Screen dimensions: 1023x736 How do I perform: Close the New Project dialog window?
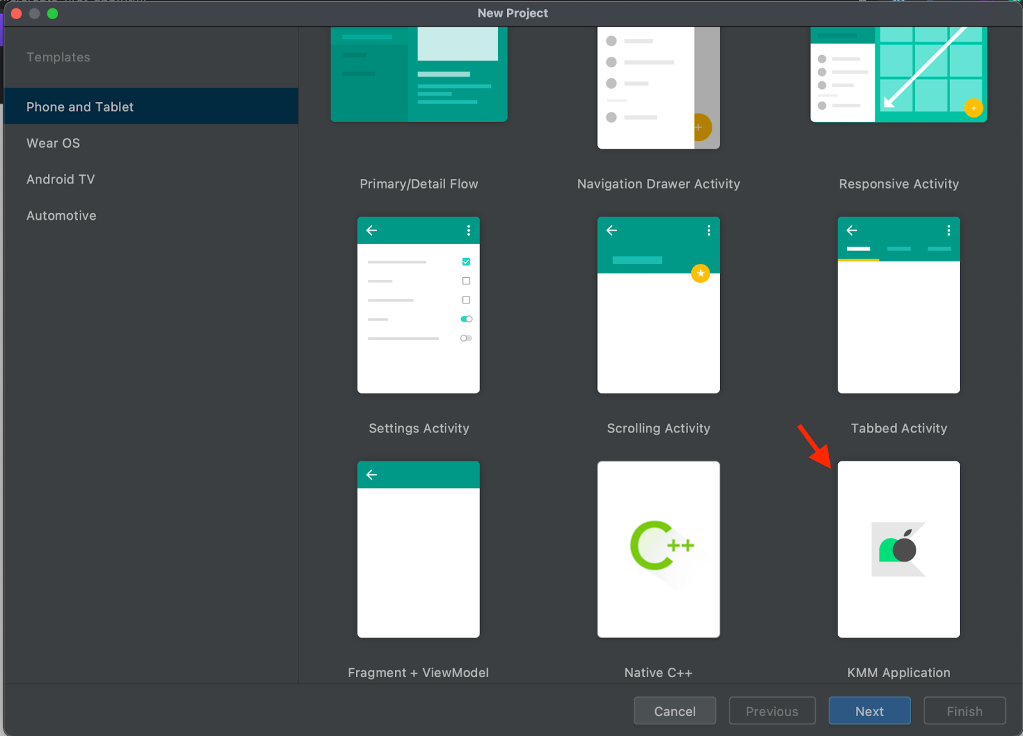(17, 13)
